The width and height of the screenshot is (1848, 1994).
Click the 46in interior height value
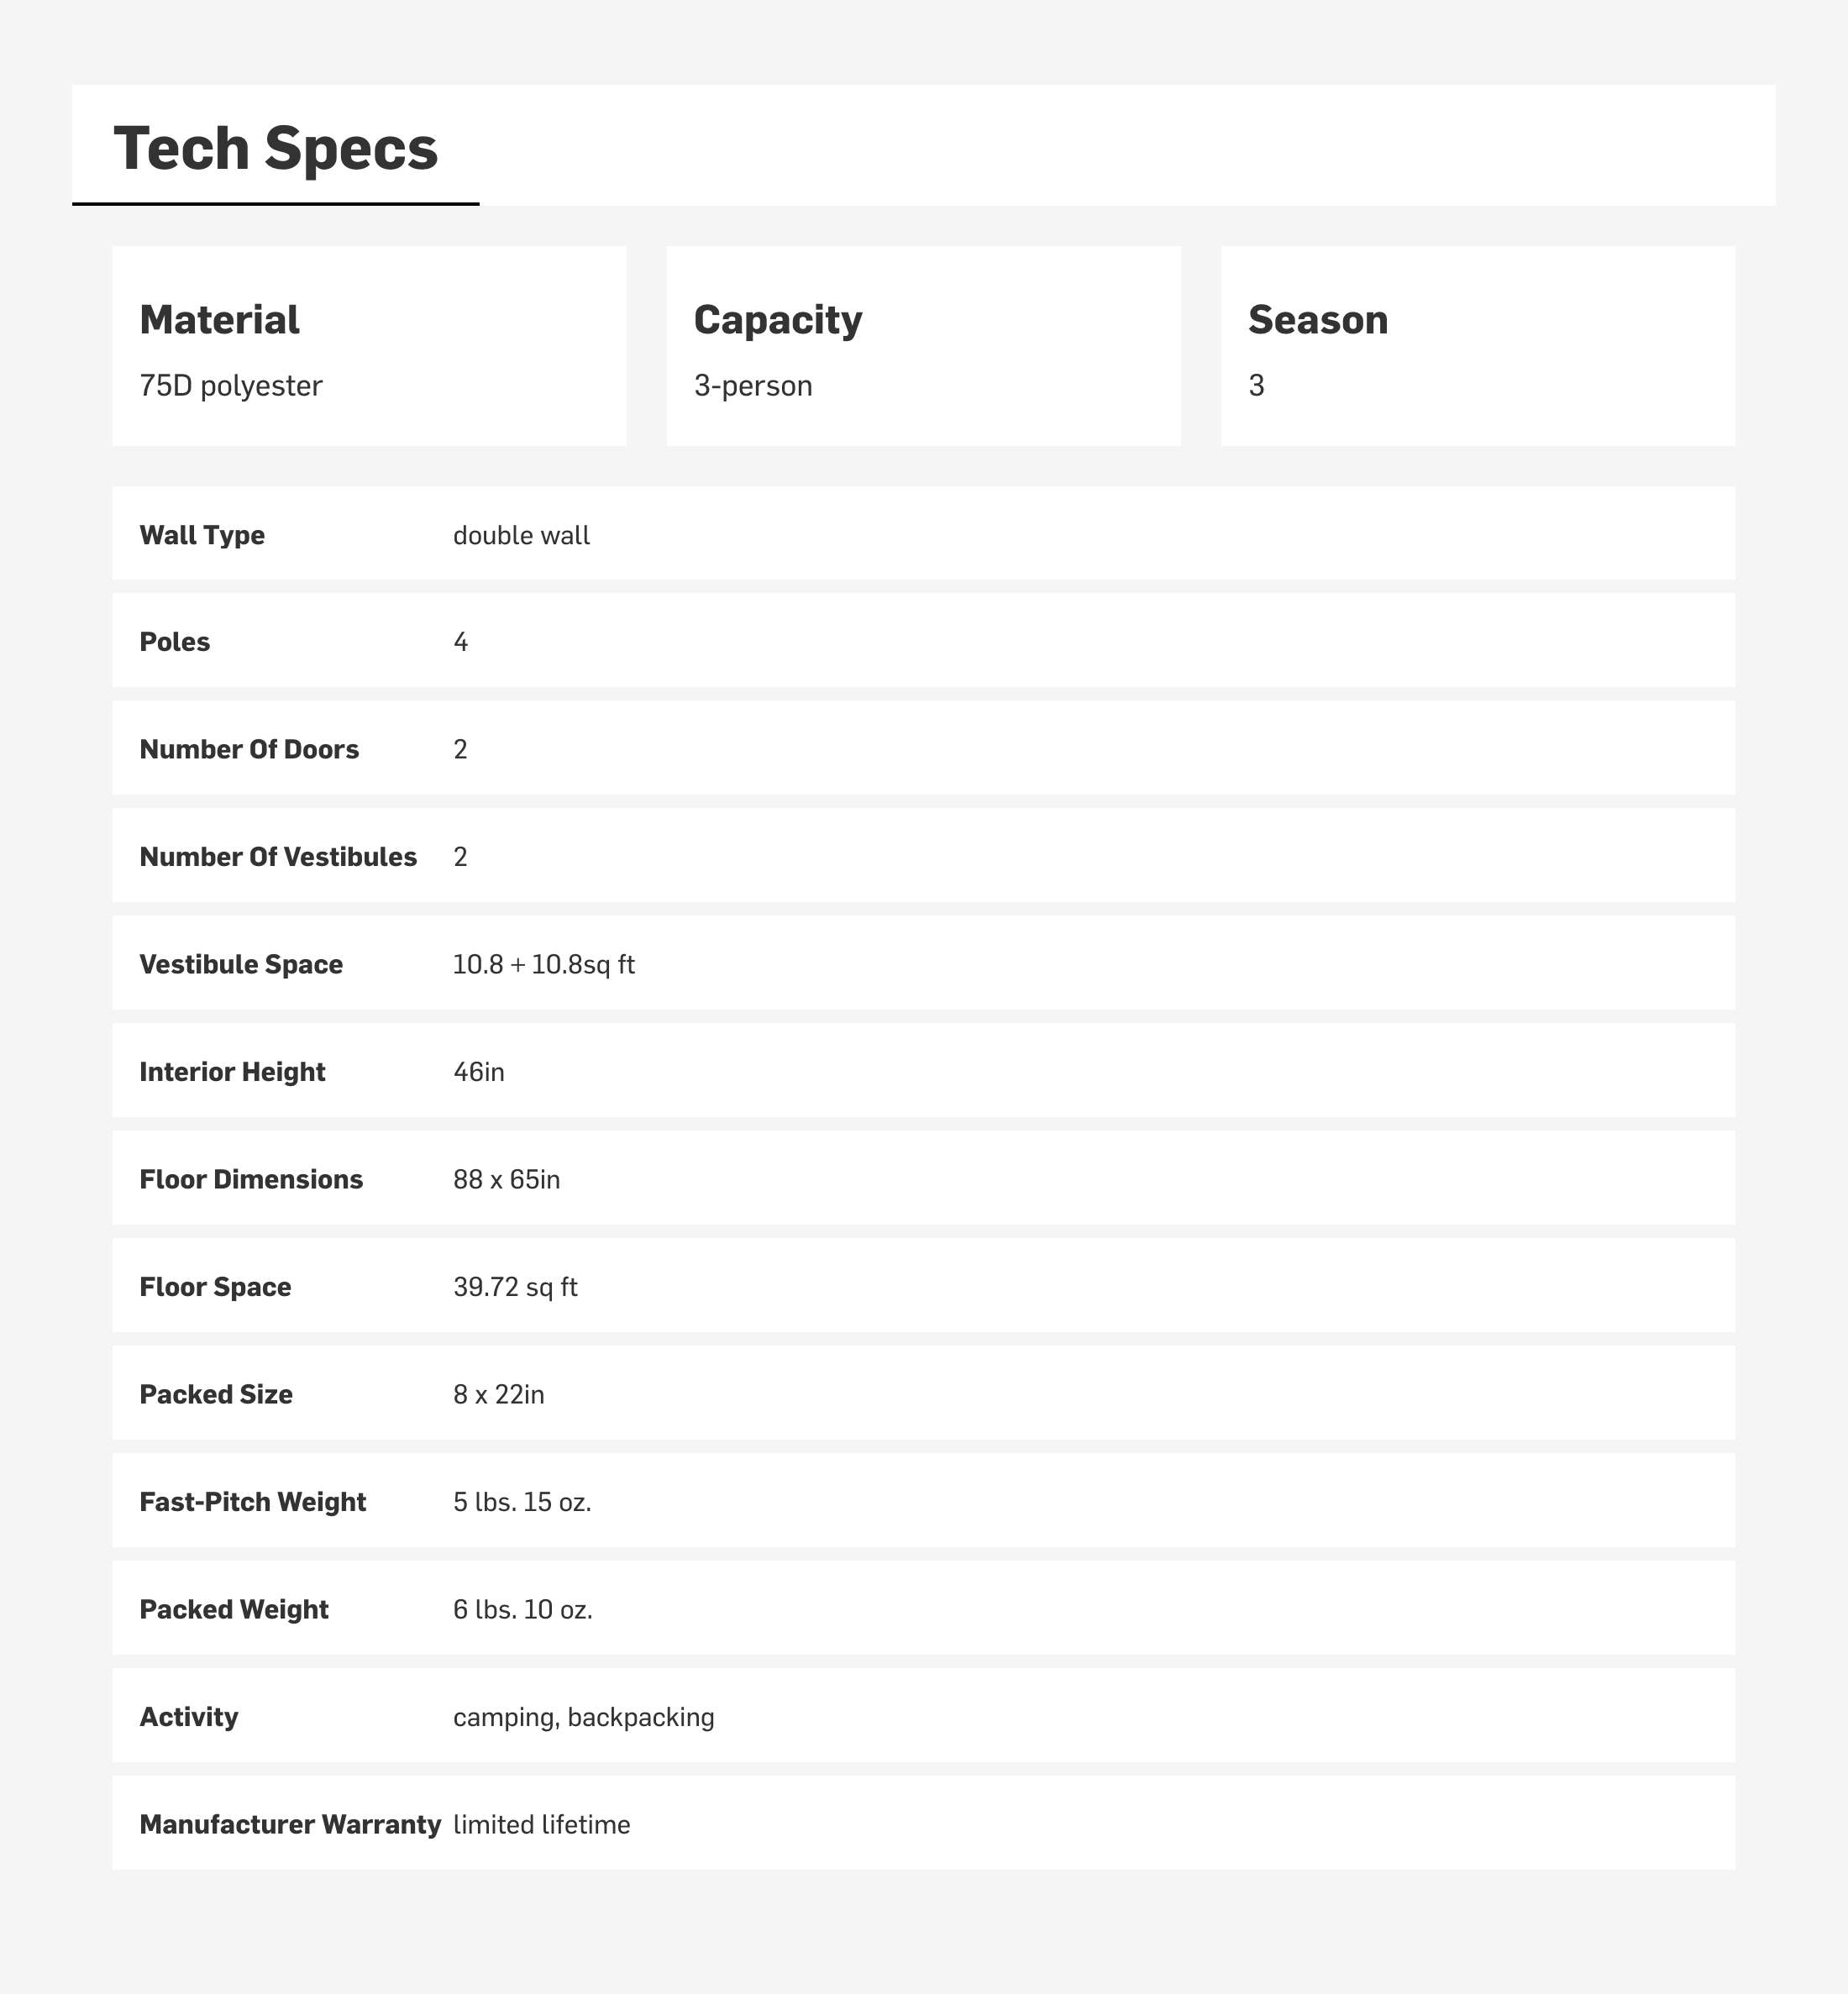pyautogui.click(x=479, y=1072)
